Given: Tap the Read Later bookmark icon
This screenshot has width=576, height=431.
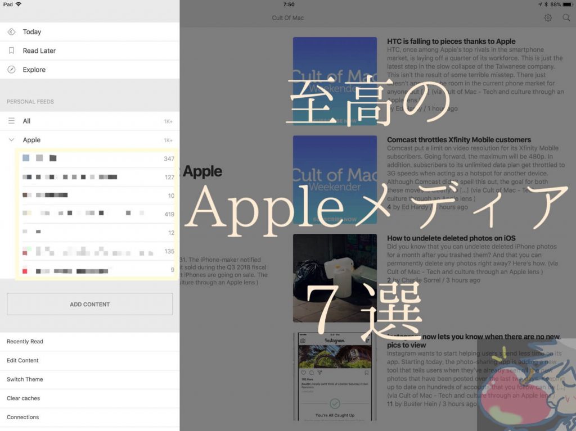Looking at the screenshot, I should coord(11,51).
